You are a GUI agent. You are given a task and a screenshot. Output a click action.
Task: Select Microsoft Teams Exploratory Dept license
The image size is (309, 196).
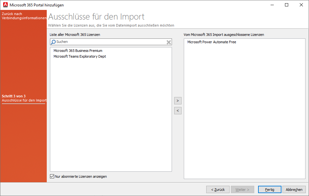pyautogui.click(x=79, y=56)
